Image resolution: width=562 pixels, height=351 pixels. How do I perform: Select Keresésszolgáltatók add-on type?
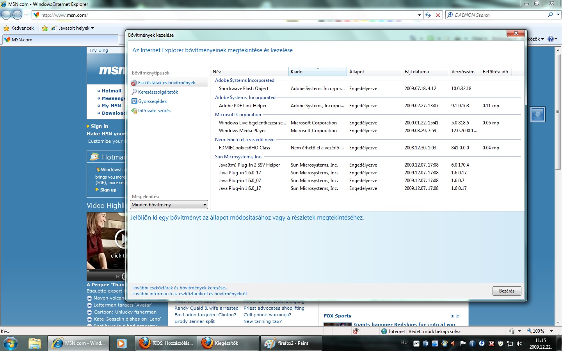point(158,92)
